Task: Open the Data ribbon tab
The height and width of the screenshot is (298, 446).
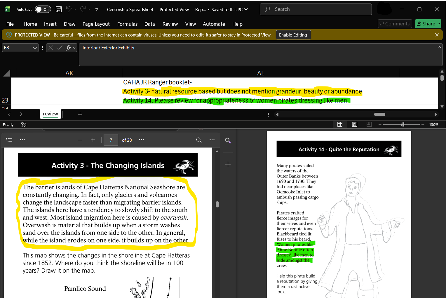Action: (149, 24)
